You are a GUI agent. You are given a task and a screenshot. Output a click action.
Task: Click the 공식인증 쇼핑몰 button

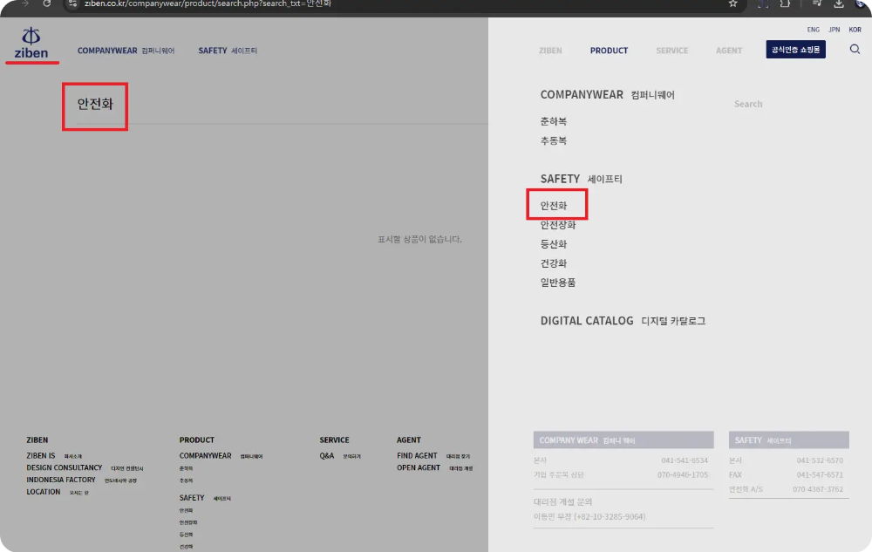tap(794, 49)
